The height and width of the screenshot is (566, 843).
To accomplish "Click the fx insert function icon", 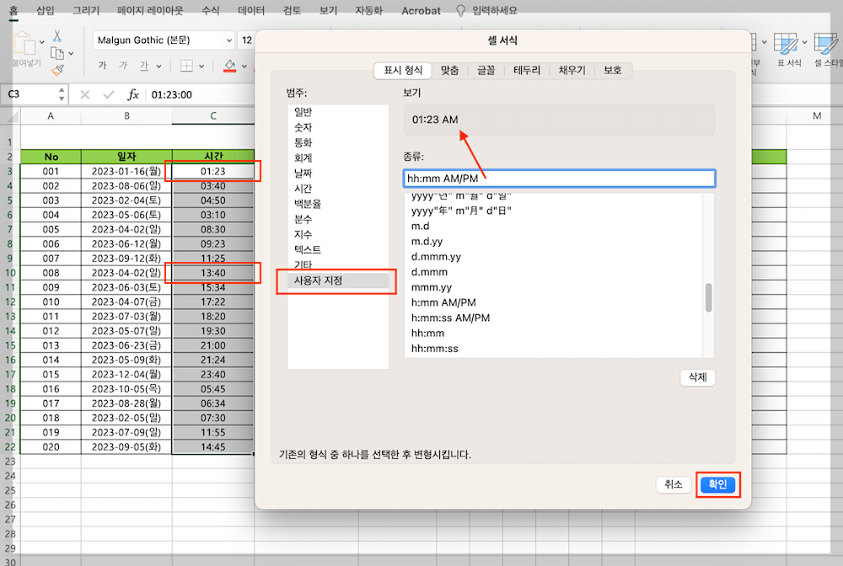I will (x=133, y=95).
